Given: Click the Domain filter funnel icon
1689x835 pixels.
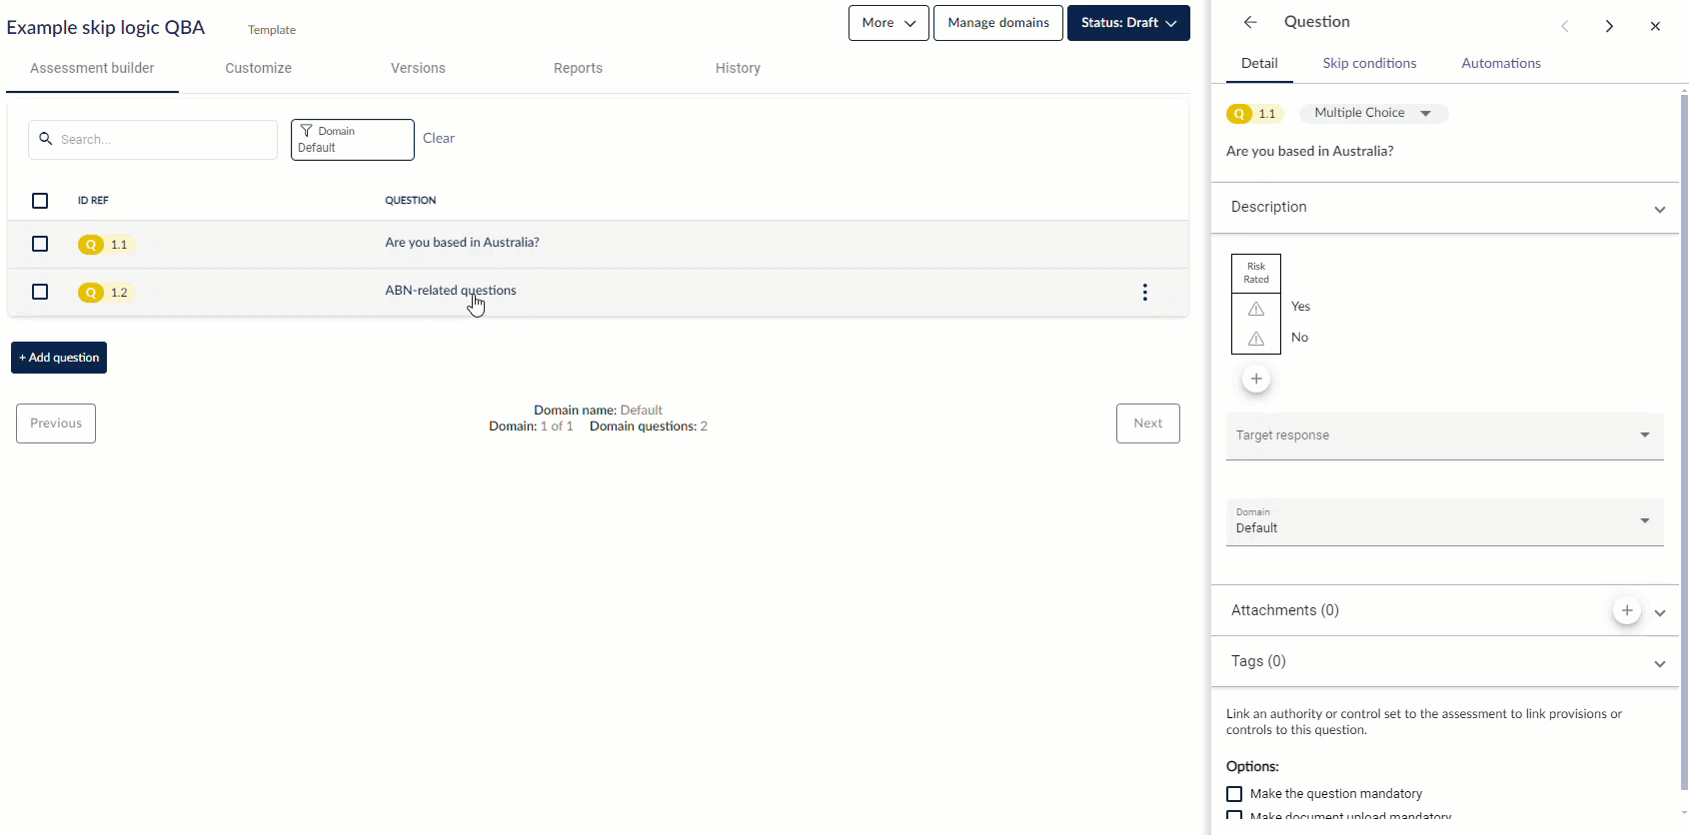Looking at the screenshot, I should pos(307,131).
